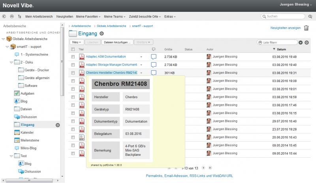Open Neu dropdown button

(76, 42)
